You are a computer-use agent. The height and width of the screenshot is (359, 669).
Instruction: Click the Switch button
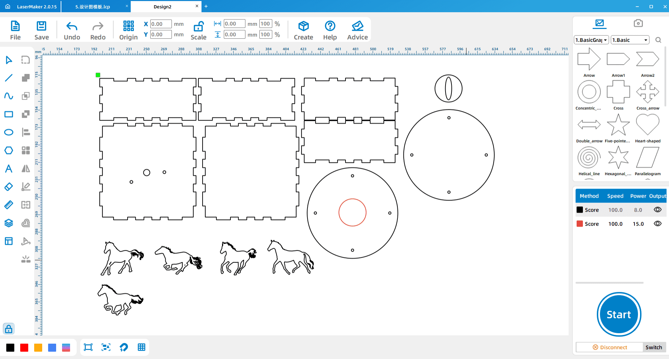pyautogui.click(x=654, y=347)
